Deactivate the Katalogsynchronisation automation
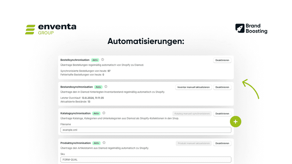Screen dimensions: 292x164 (x=222, y=114)
